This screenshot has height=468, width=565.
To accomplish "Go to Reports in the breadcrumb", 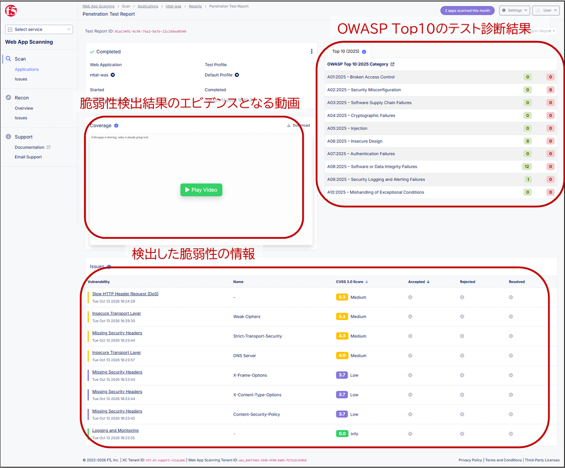I will coord(195,6).
